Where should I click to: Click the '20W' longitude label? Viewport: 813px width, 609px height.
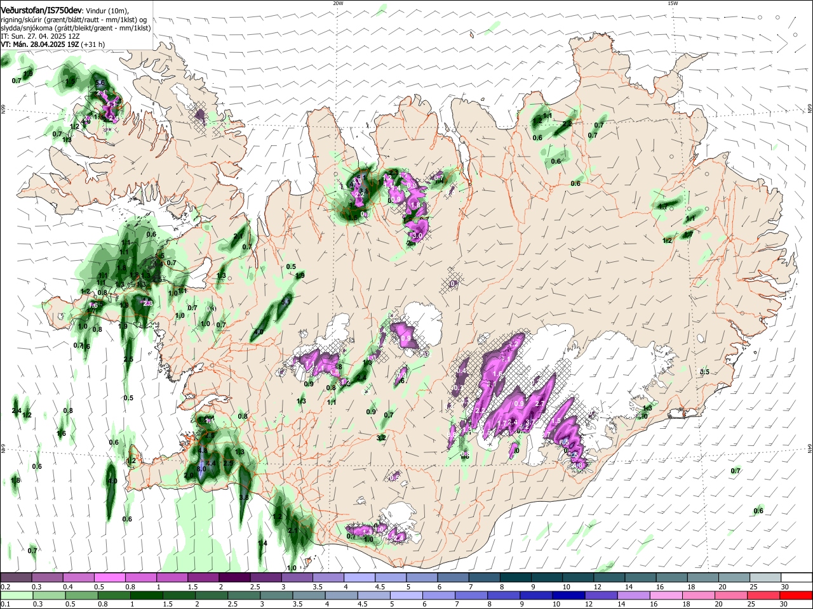pyautogui.click(x=338, y=3)
